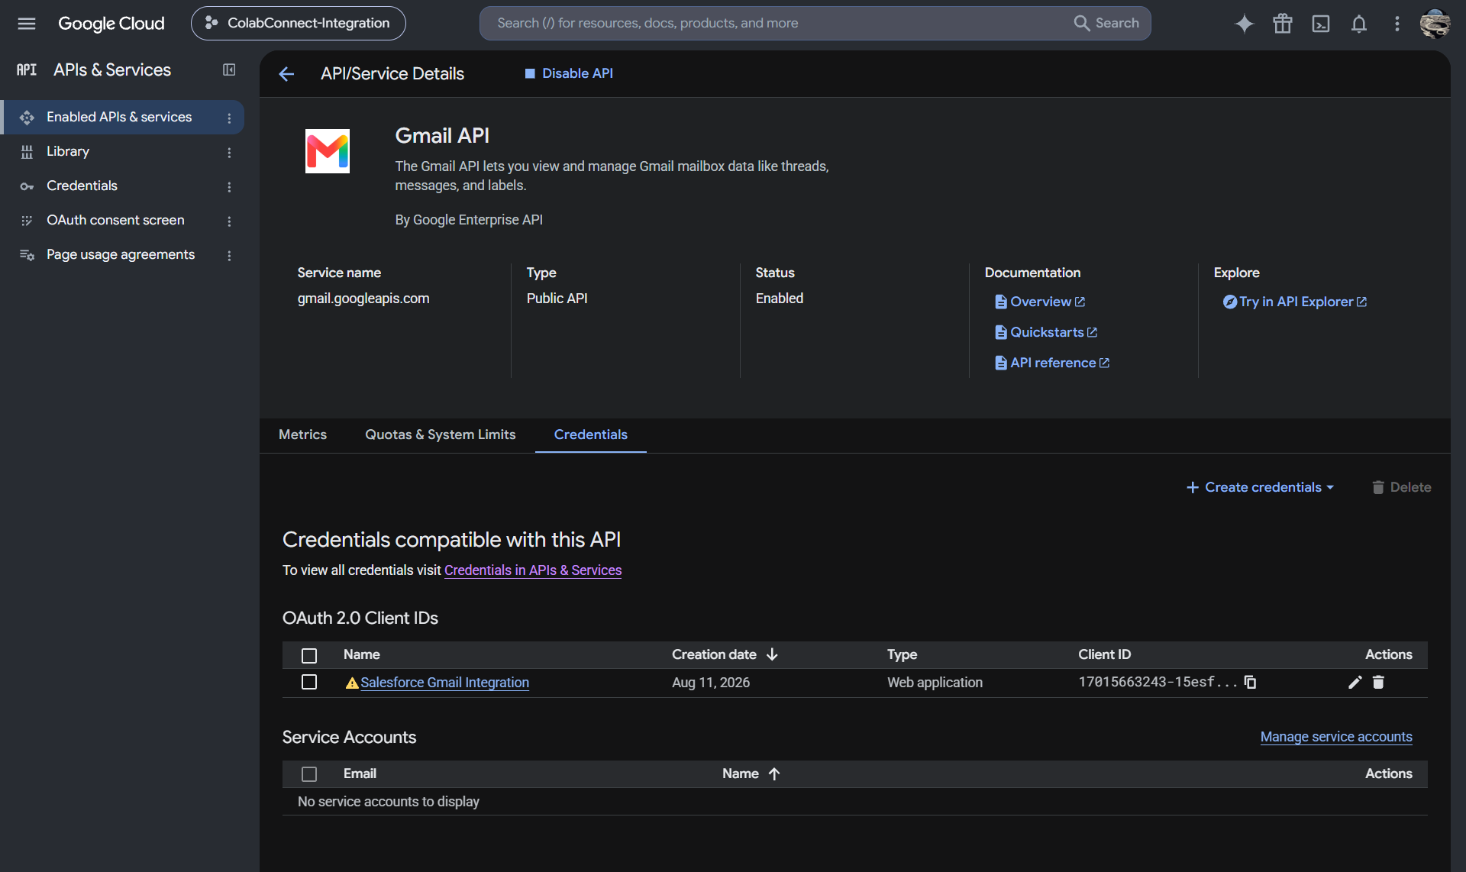Expand the Create credentials dropdown
This screenshot has height=872, width=1466.
[x=1260, y=487]
